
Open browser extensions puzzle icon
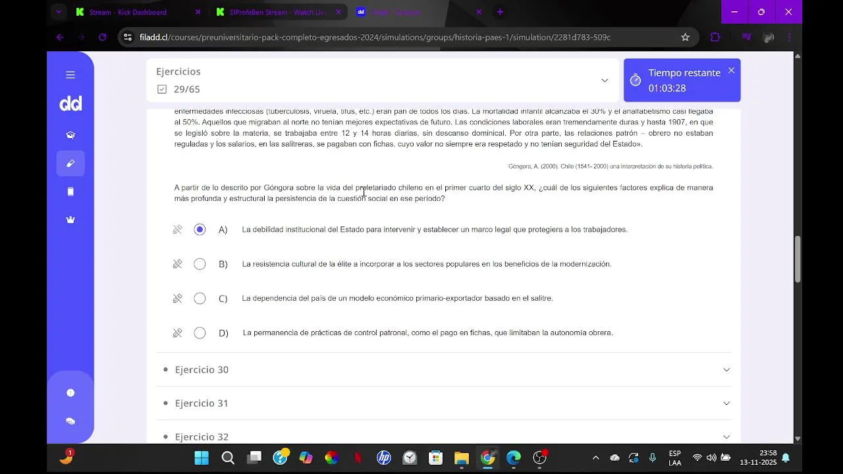tap(715, 38)
